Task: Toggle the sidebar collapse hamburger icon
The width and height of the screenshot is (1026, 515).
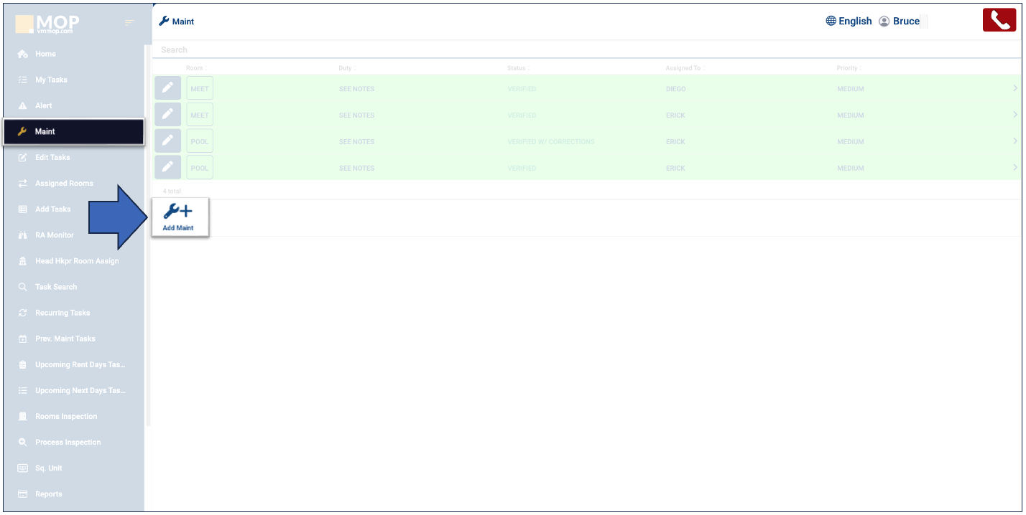Action: coord(129,23)
